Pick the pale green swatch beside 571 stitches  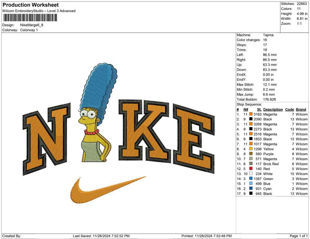251,159
